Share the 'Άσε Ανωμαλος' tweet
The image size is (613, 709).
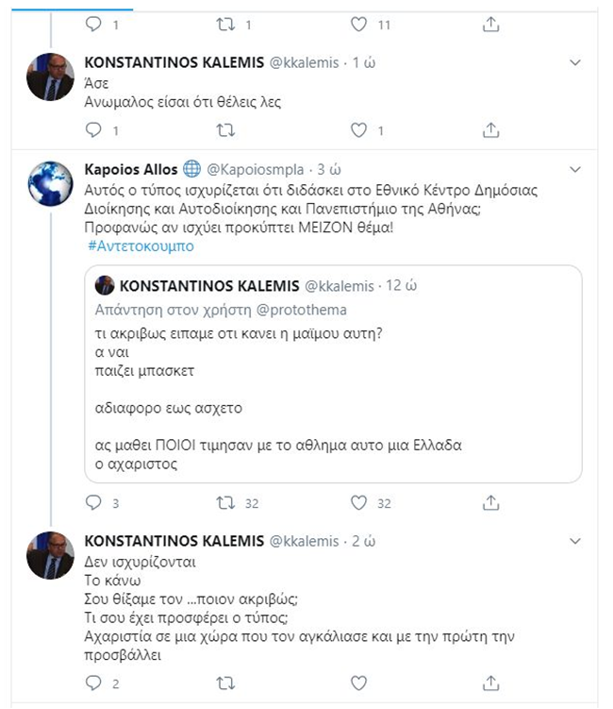point(490,130)
